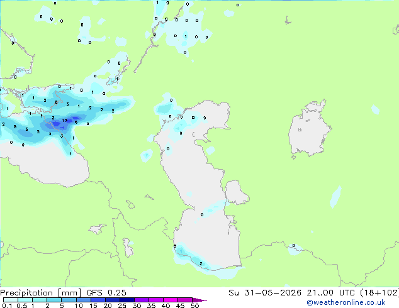Click the 30–35 mm purple legend swatch
This screenshot has width=399, height=308.
pos(142,300)
